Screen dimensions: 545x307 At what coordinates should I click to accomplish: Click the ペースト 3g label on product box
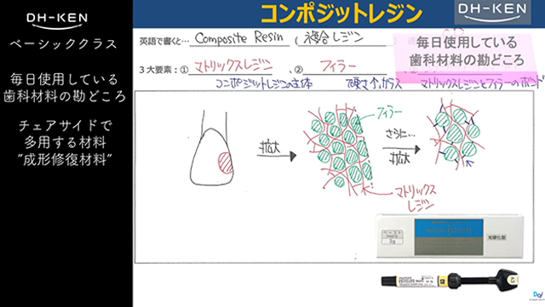pyautogui.click(x=392, y=237)
